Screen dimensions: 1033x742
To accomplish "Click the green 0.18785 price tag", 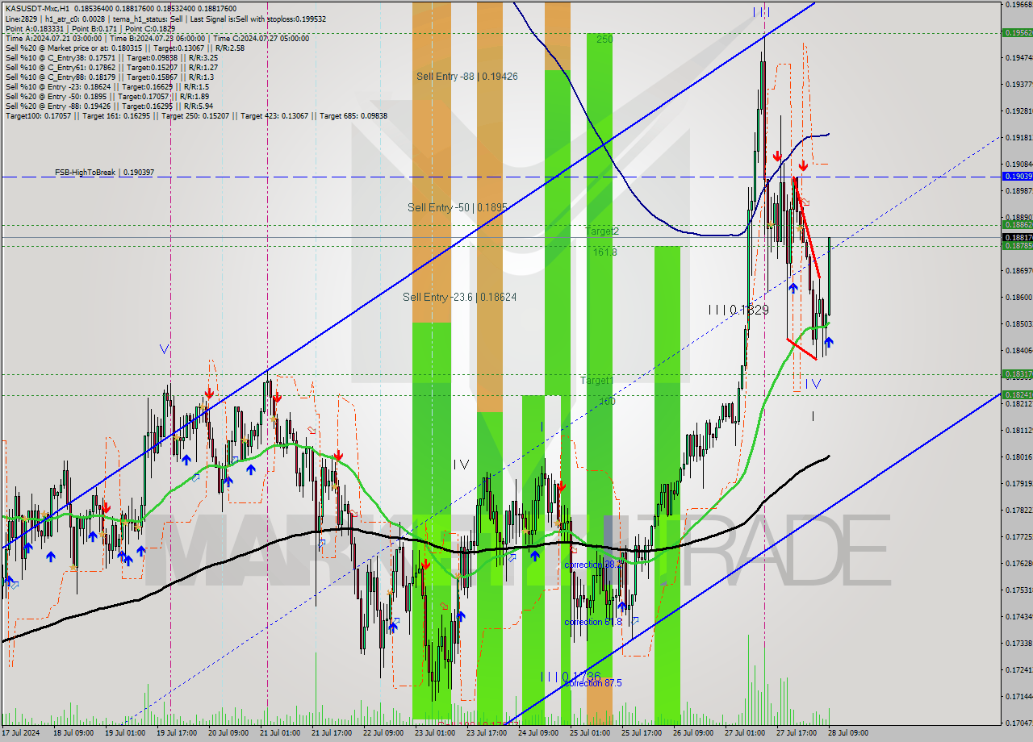I will tap(1017, 245).
